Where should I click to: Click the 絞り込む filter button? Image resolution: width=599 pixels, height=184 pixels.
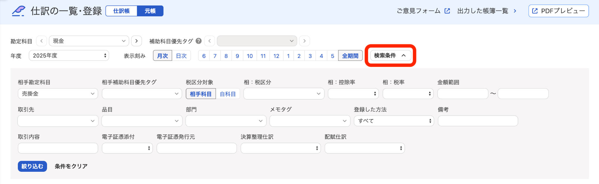[x=32, y=166]
